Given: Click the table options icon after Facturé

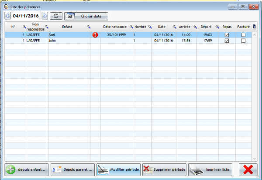Looking at the screenshot, I should pyautogui.click(x=255, y=27).
